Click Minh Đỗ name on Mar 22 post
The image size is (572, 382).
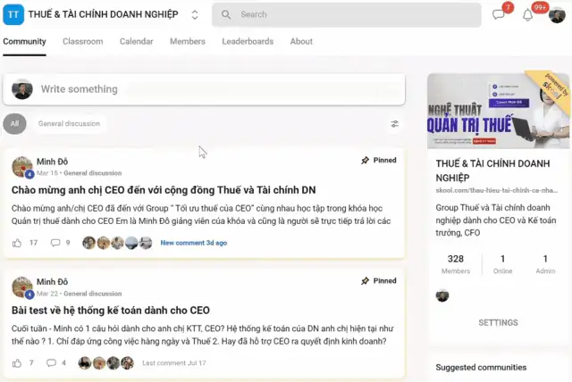point(52,282)
